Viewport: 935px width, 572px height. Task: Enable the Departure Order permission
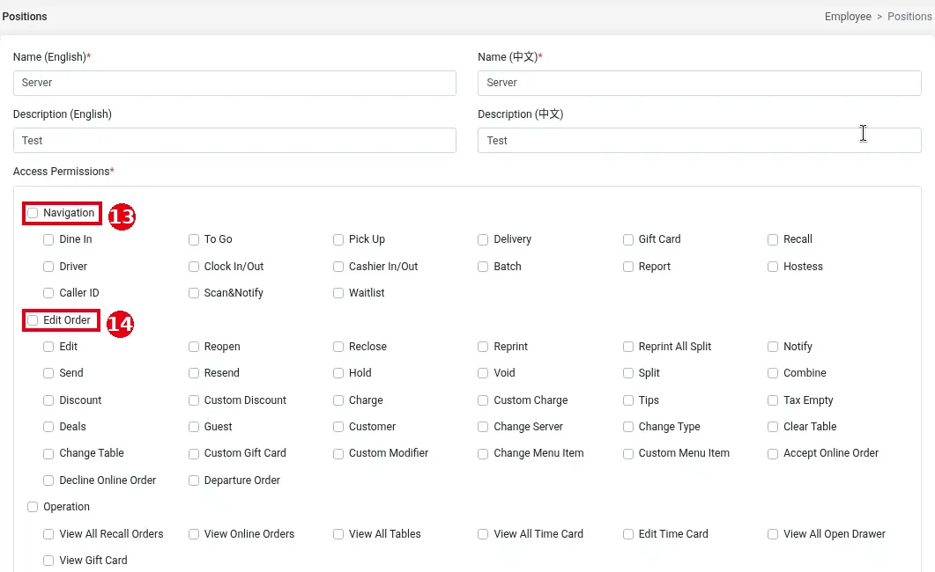click(x=194, y=480)
